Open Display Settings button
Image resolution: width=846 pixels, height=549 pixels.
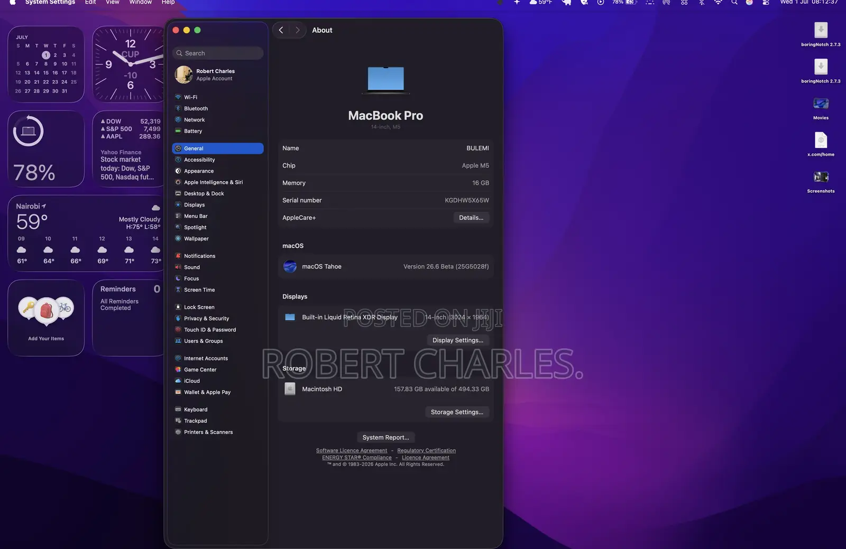click(458, 340)
